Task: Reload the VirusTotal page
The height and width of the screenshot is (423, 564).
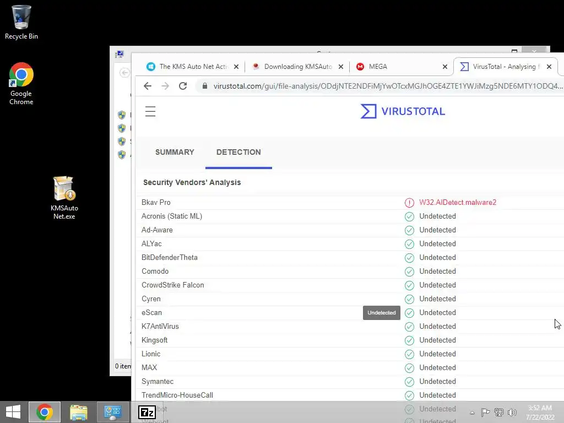Action: 183,86
